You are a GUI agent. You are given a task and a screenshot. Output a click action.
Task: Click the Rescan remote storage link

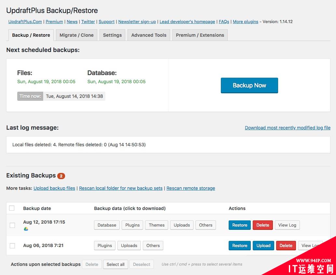point(191,188)
